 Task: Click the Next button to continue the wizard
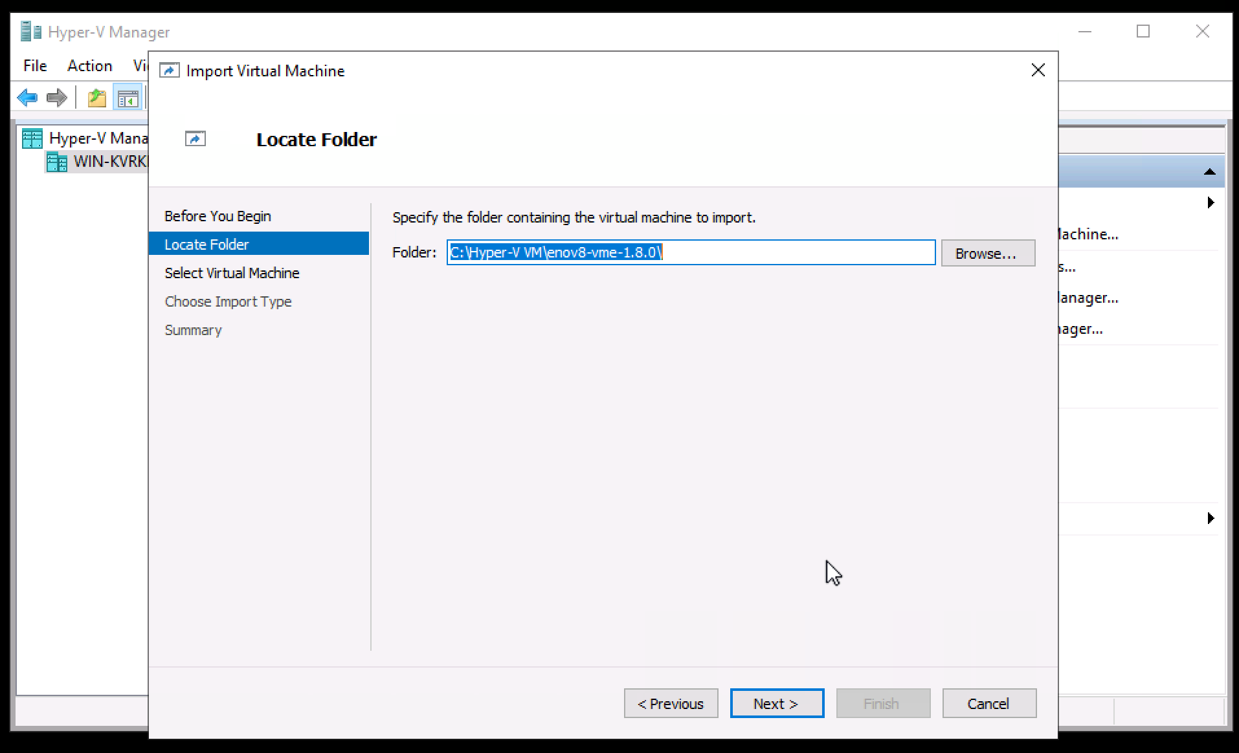776,703
